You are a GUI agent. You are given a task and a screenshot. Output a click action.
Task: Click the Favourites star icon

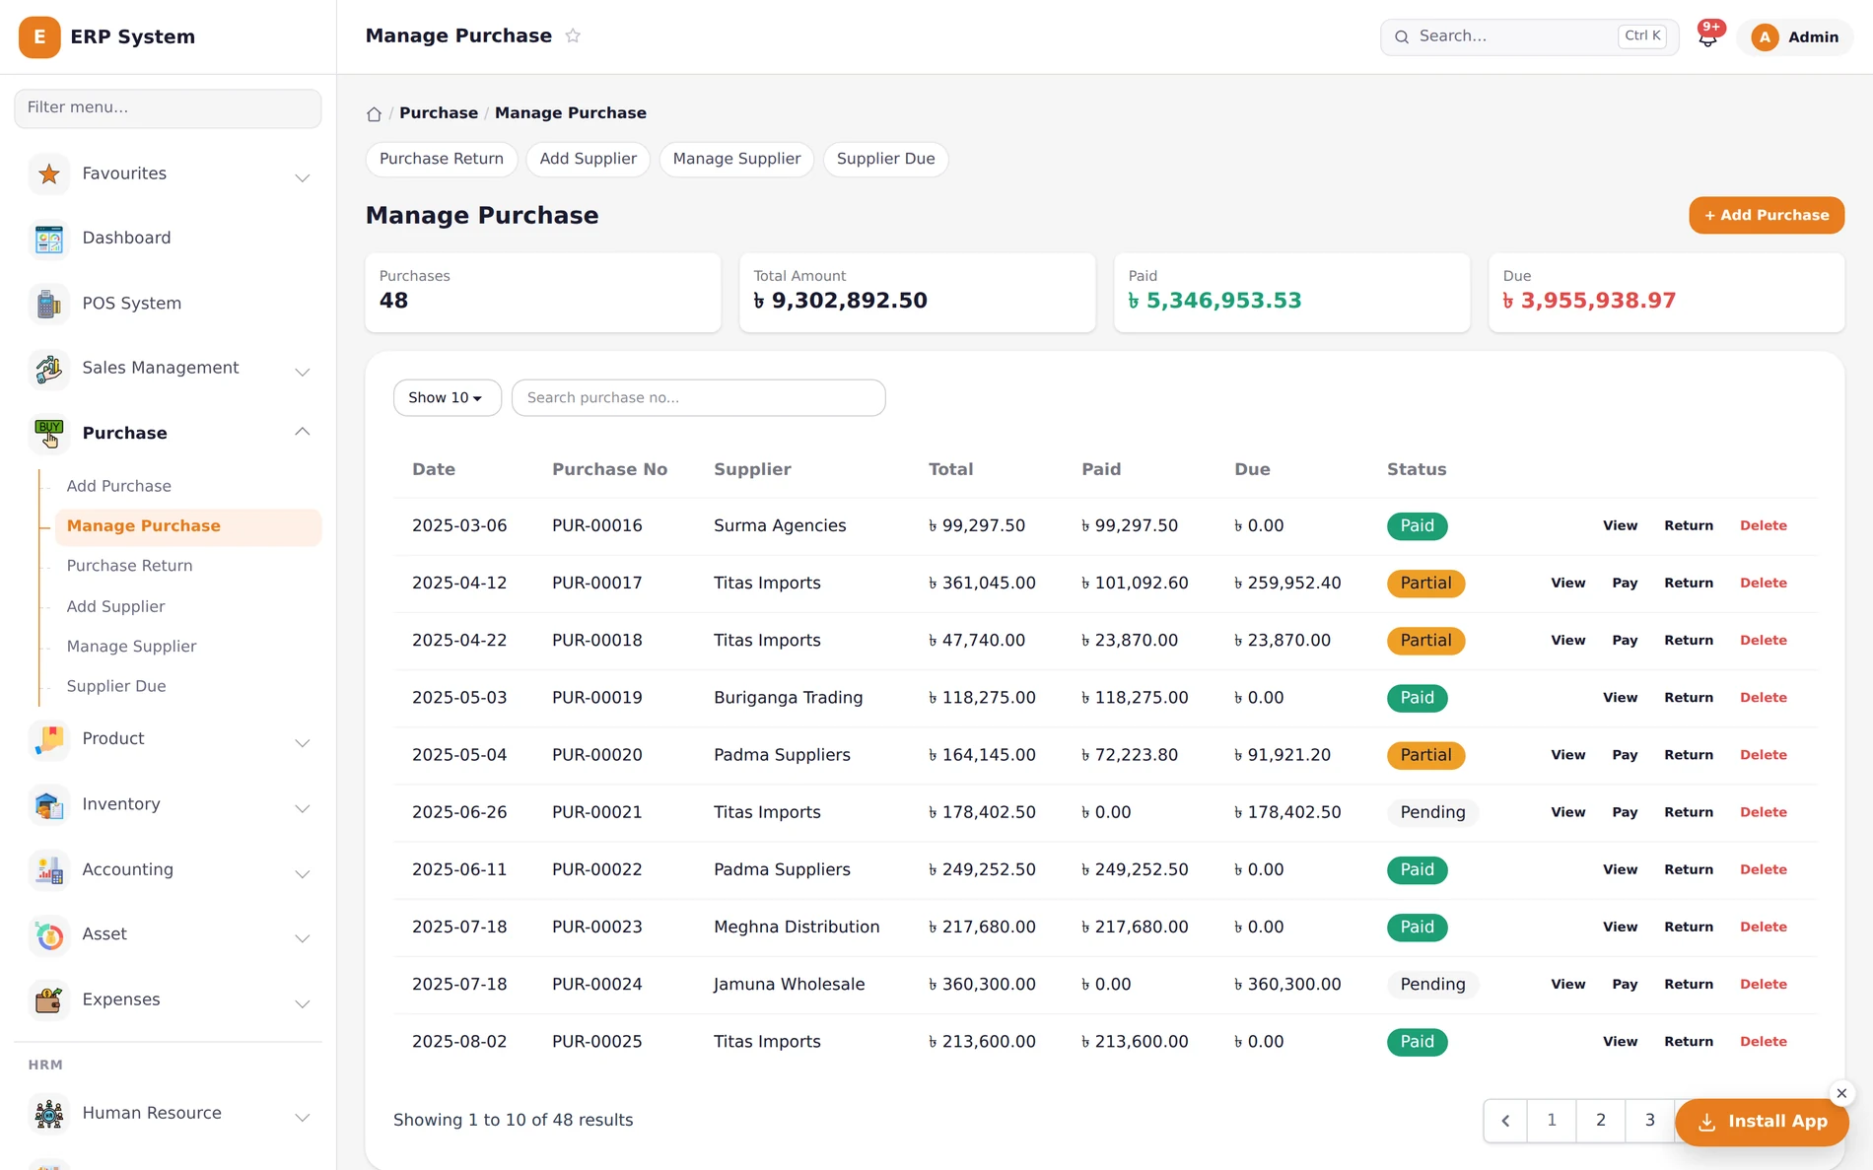click(x=48, y=174)
